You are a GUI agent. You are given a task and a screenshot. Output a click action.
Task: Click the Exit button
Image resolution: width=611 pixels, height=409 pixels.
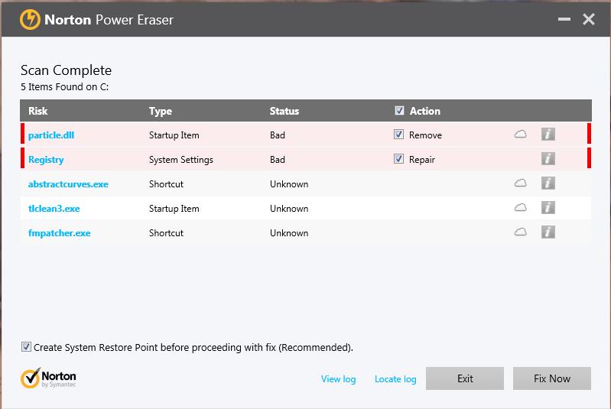[465, 378]
